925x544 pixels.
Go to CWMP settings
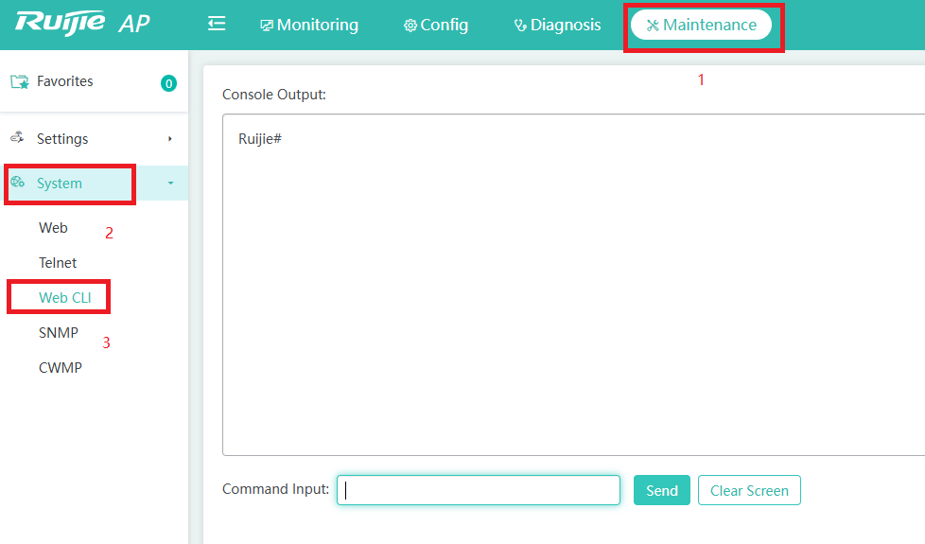[x=61, y=368]
